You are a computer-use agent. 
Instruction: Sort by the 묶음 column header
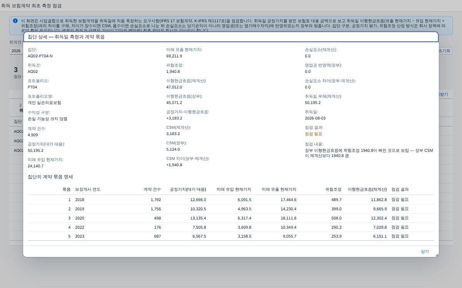coord(67,189)
